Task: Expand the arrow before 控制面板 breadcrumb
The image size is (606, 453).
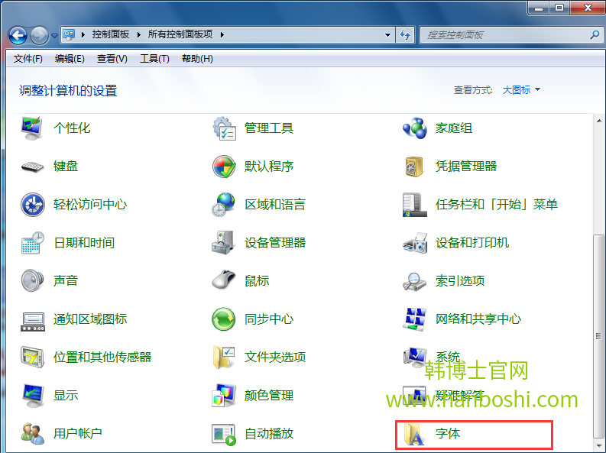Action: pyautogui.click(x=83, y=34)
